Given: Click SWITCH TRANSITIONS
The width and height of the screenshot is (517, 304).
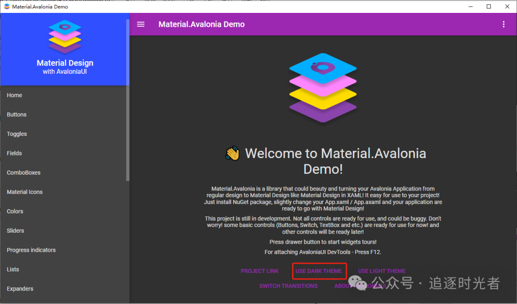Looking at the screenshot, I should [289, 286].
